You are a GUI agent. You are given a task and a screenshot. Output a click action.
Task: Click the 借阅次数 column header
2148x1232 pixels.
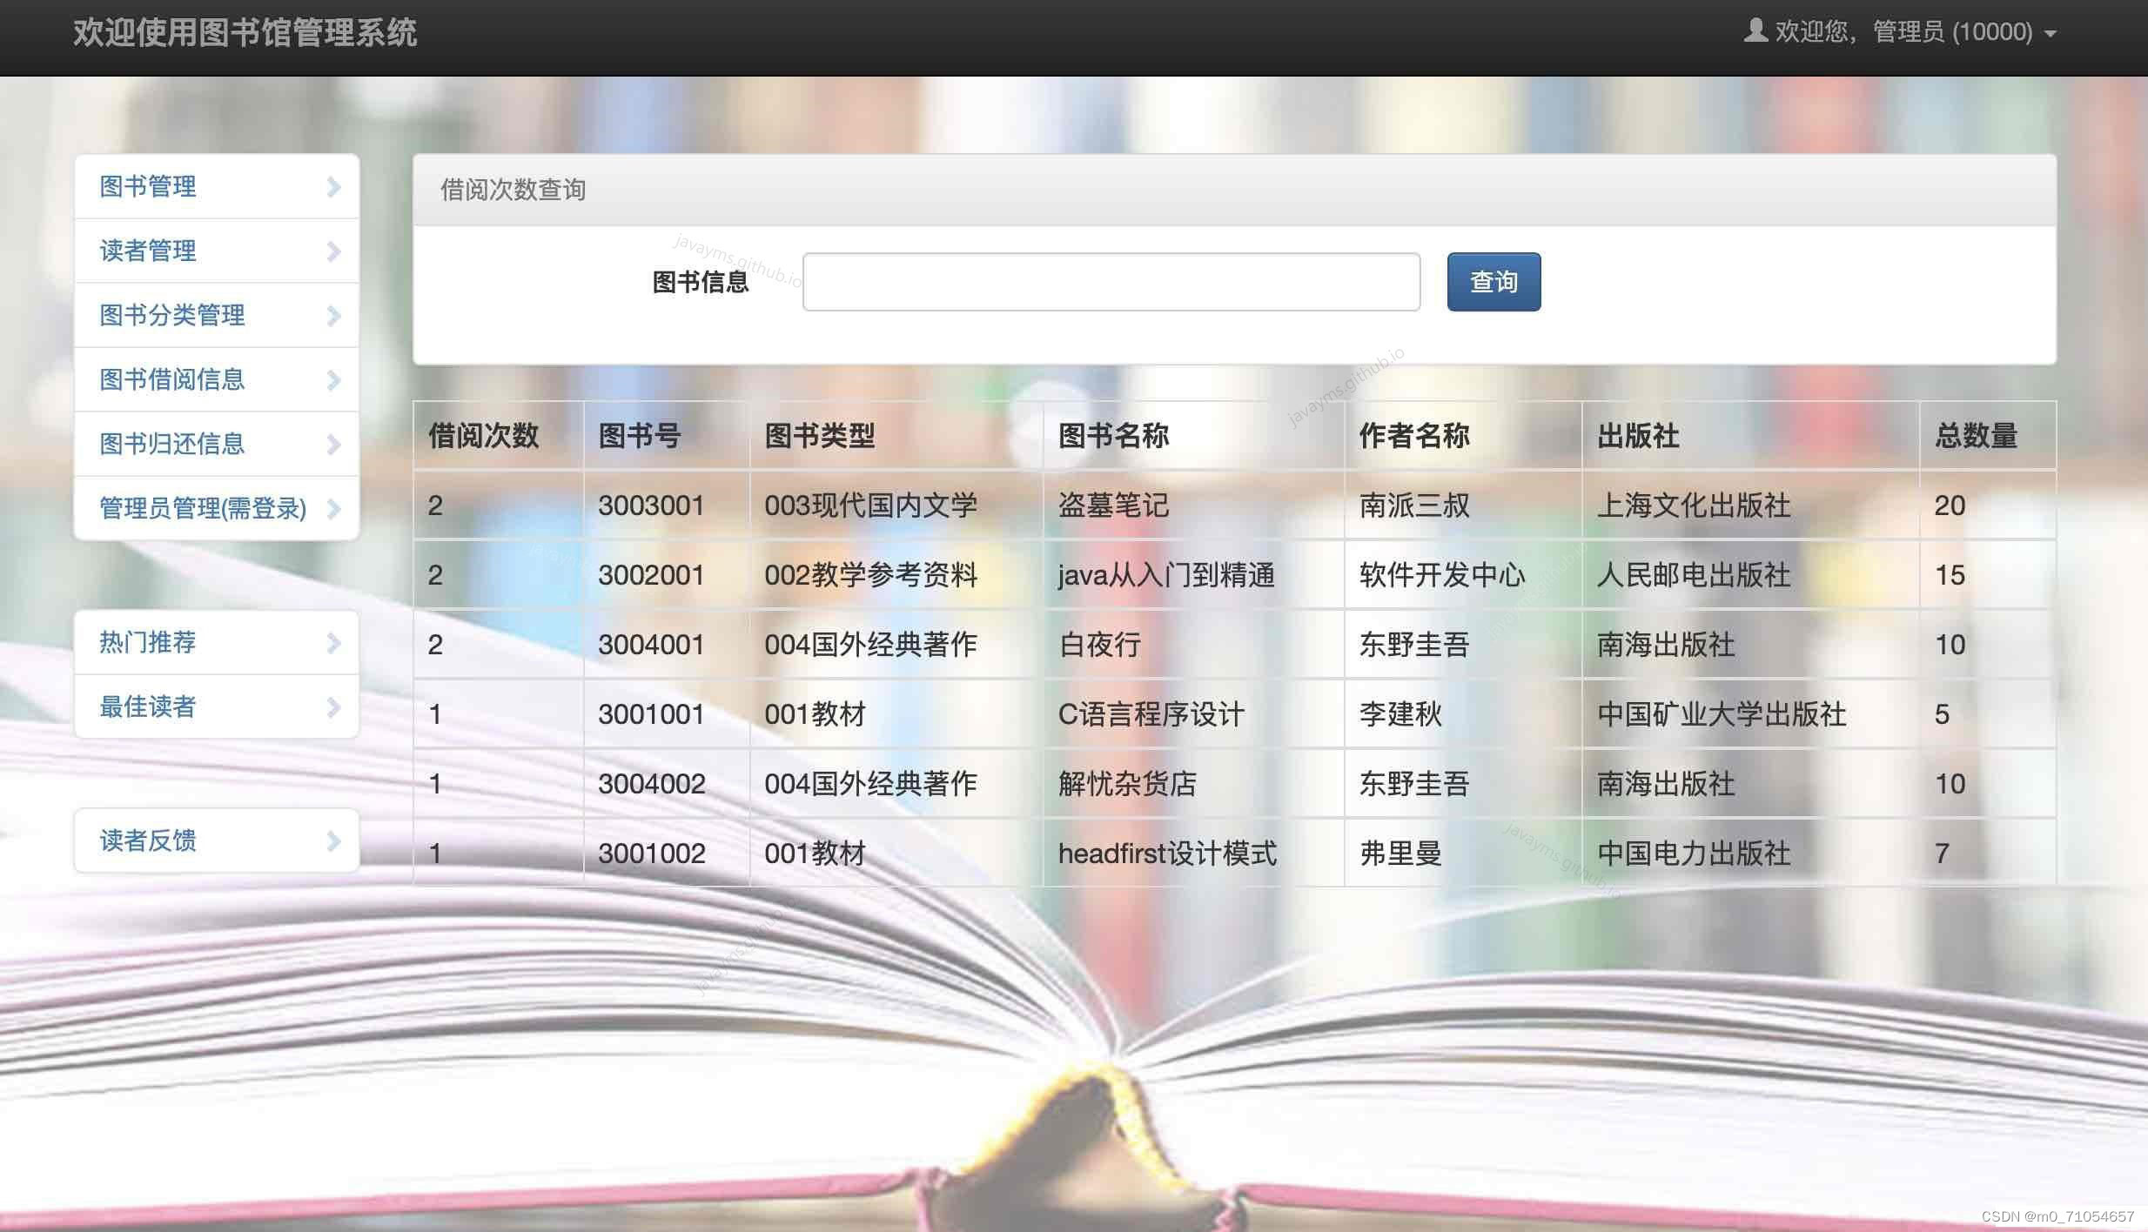pyautogui.click(x=483, y=436)
